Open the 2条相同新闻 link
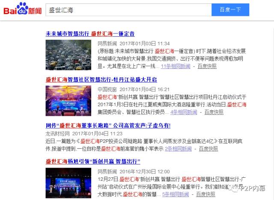The width and height of the screenshot is (274, 200). tap(178, 149)
